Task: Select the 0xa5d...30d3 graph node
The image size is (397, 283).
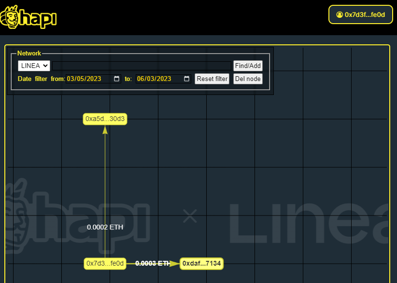Action: (105, 119)
